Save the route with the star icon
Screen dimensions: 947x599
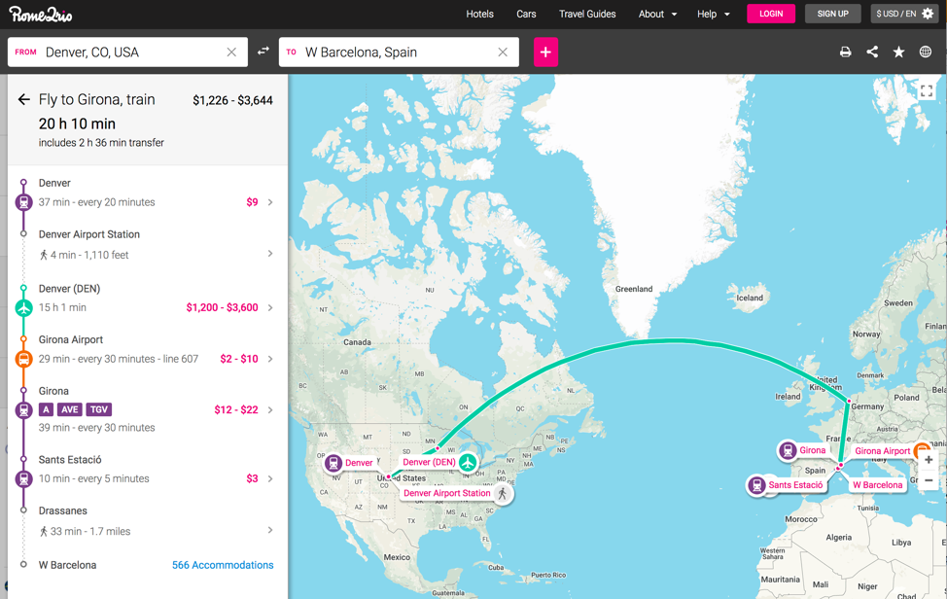tap(898, 53)
